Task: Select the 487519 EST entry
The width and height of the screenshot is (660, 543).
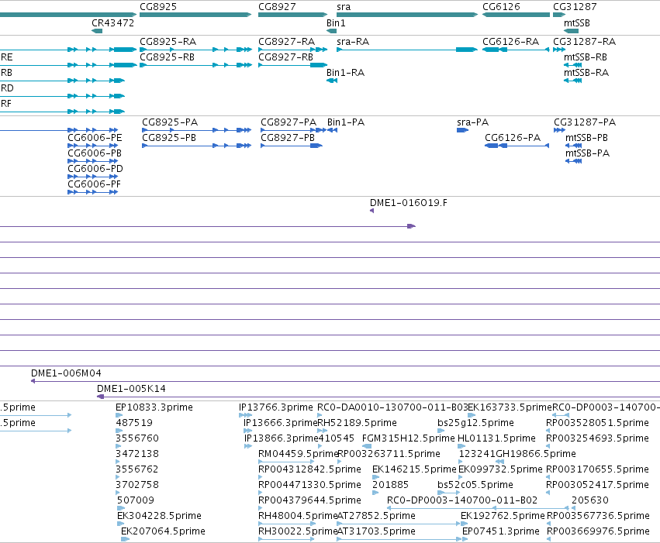Action: coord(134,423)
